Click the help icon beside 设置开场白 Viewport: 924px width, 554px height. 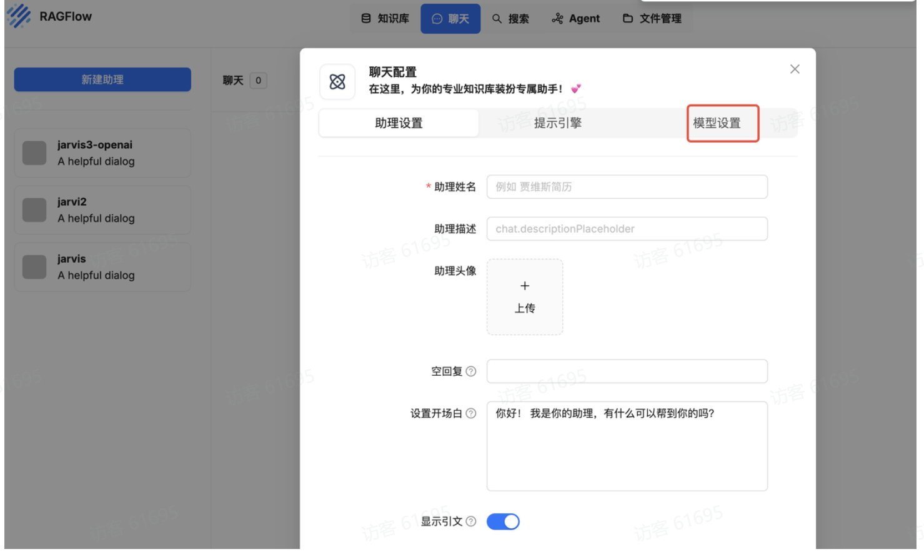point(471,413)
